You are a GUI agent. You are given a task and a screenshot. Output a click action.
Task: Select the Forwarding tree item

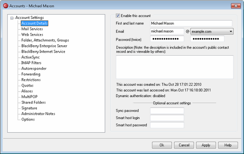[31, 74]
